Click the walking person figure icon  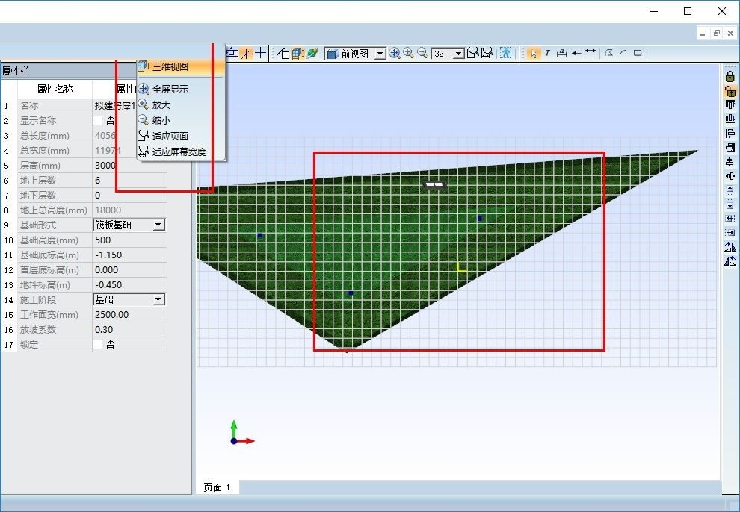(x=506, y=53)
